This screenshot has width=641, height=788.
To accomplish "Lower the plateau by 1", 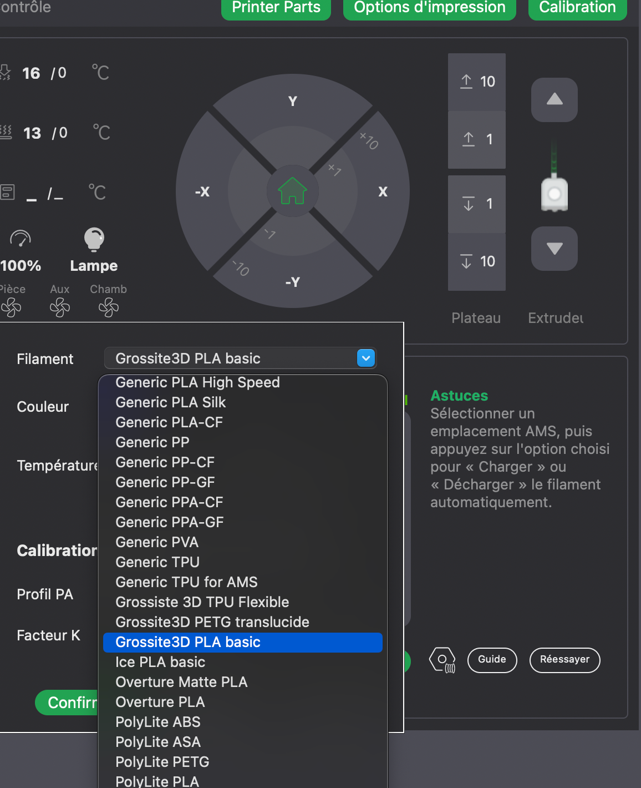I will 477,204.
